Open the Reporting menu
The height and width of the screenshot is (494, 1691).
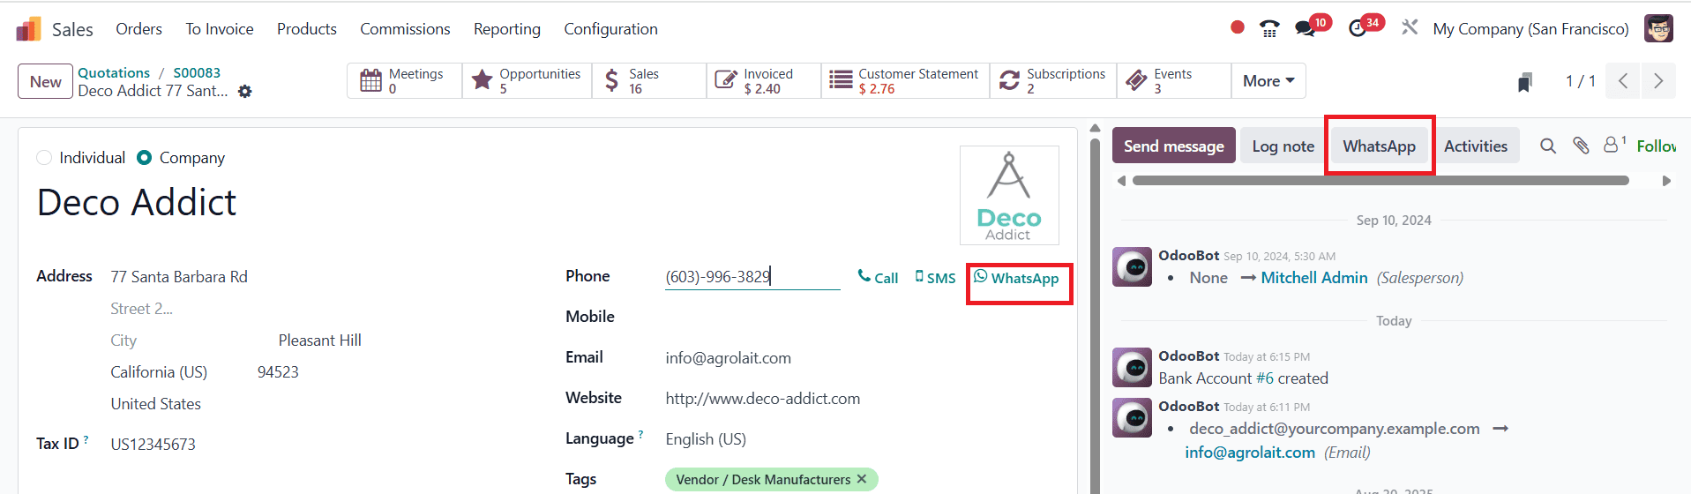point(507,29)
